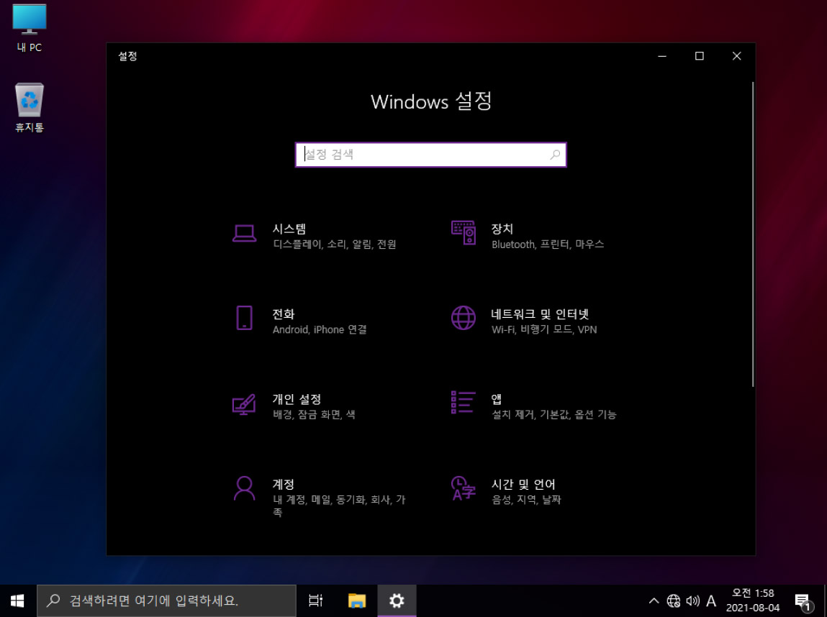Open network globe icon in system tray
Screen dimensions: 827x617
pos(674,600)
